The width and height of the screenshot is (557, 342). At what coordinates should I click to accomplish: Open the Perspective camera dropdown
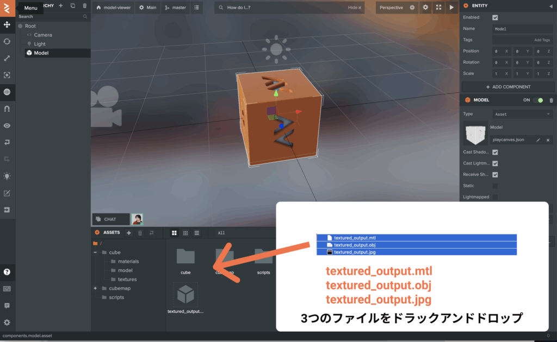(x=397, y=8)
